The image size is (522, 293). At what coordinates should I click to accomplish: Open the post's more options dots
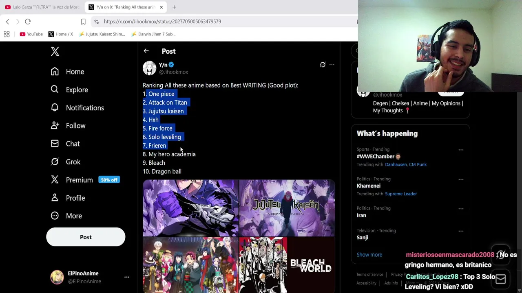point(332,64)
